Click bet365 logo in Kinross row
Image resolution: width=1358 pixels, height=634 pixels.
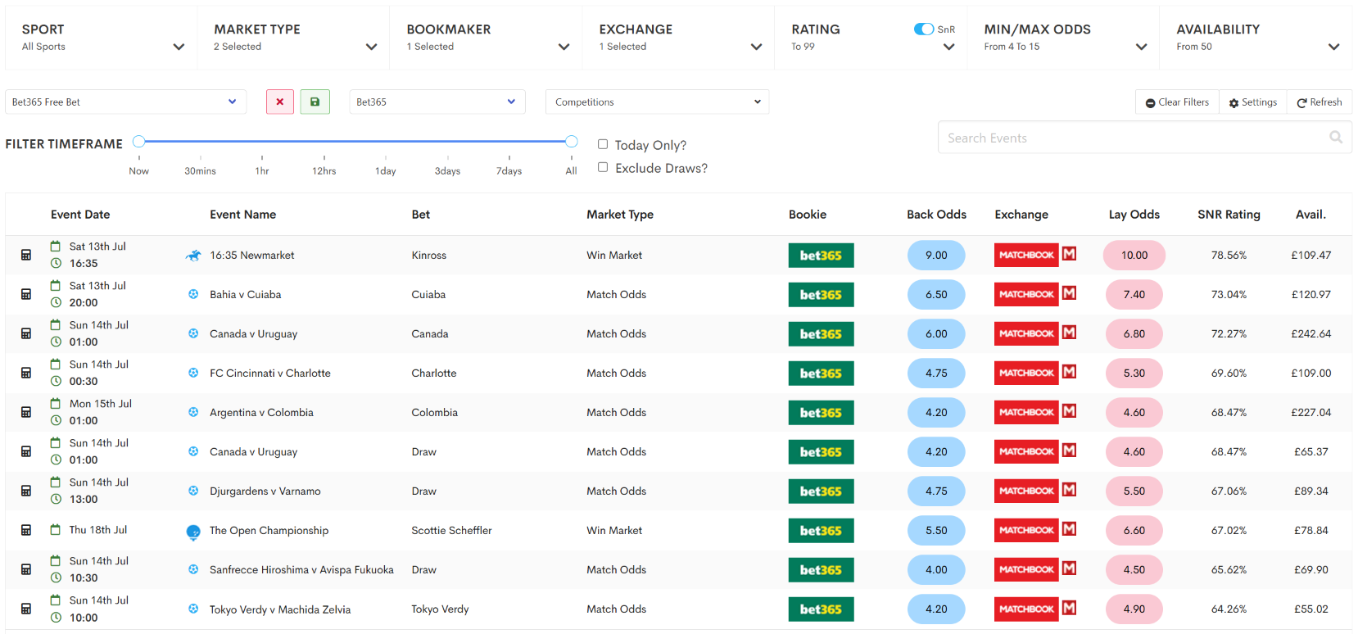(821, 256)
